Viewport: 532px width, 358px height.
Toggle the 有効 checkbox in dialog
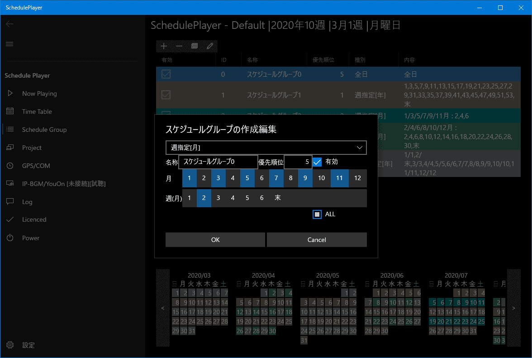click(x=317, y=162)
